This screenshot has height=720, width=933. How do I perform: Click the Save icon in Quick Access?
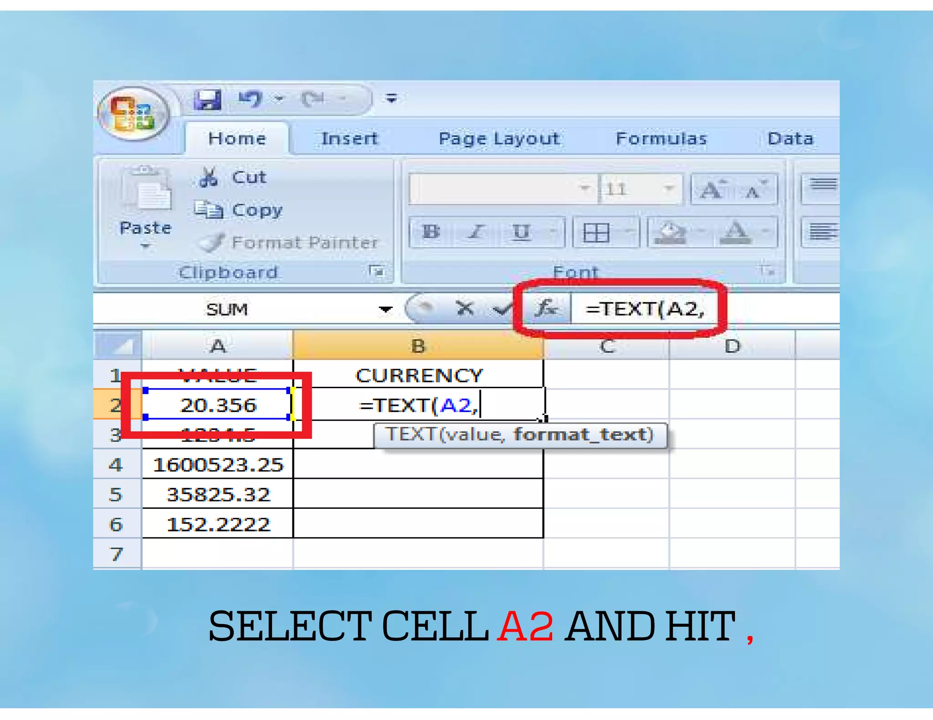tap(208, 99)
